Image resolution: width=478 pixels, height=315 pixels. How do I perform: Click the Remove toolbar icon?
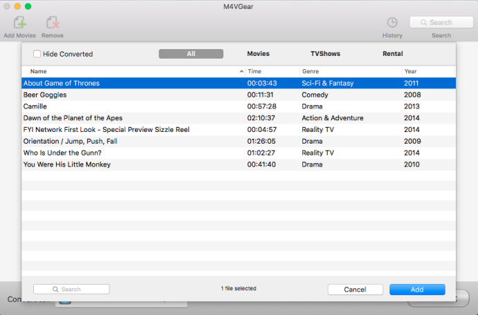click(53, 23)
